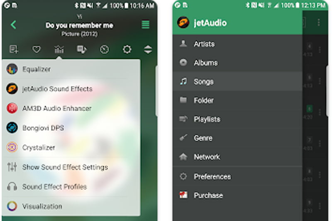Tap the red AM3D icon

coord(12,108)
